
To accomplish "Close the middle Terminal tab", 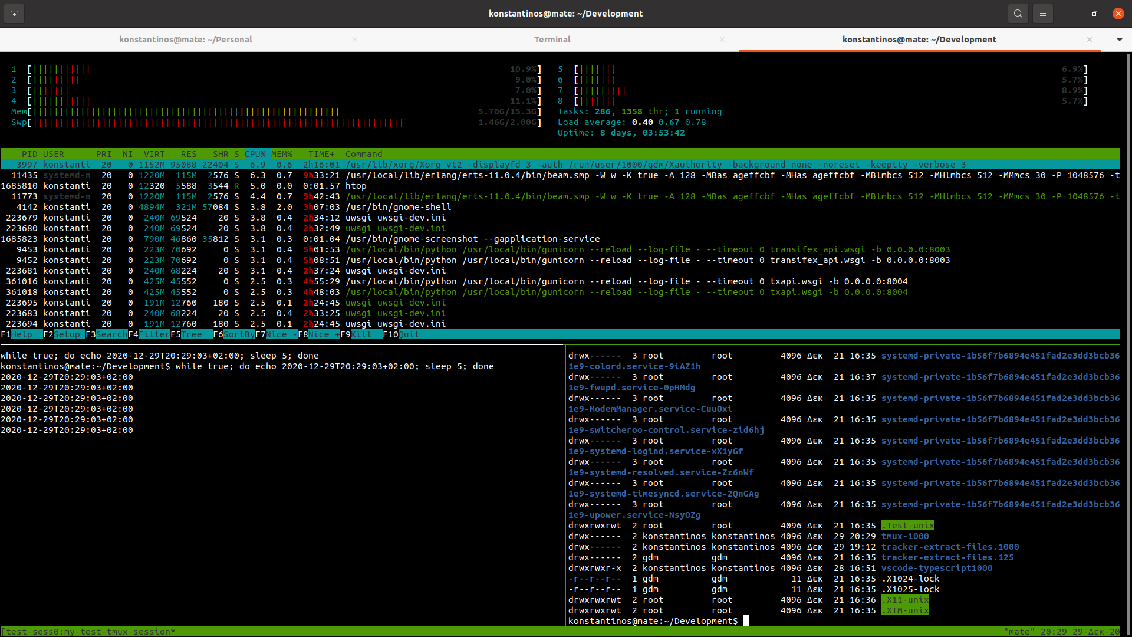I will (x=722, y=40).
